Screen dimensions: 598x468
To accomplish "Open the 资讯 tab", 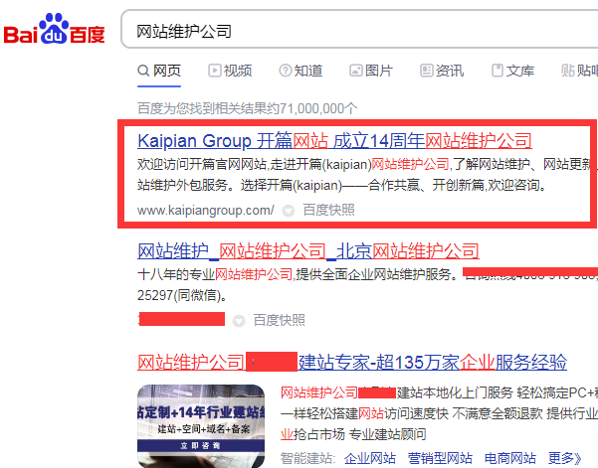I will [442, 71].
